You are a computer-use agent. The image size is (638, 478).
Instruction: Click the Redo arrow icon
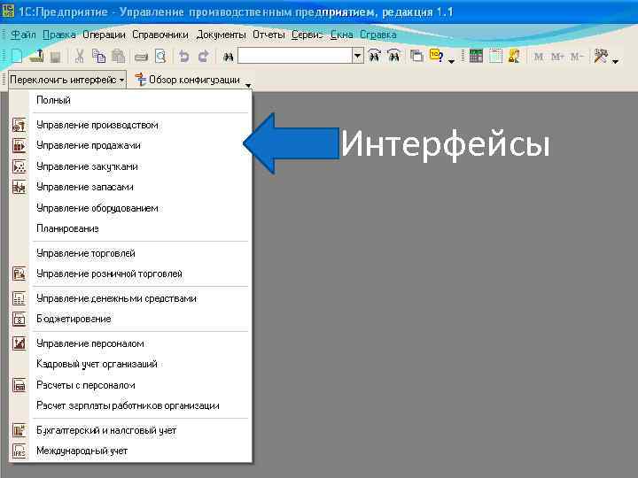203,56
